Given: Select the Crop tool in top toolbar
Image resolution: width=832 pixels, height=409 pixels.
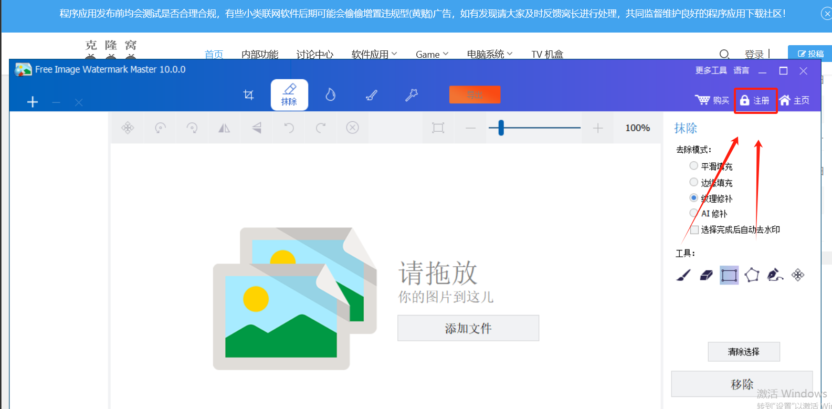Looking at the screenshot, I should point(249,95).
